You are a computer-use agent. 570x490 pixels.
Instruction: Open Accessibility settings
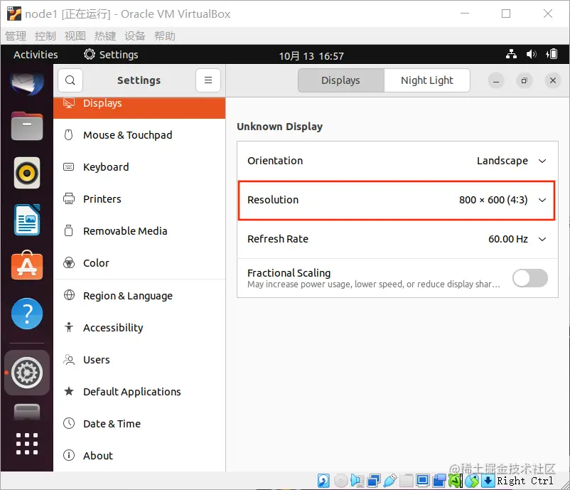(139, 328)
